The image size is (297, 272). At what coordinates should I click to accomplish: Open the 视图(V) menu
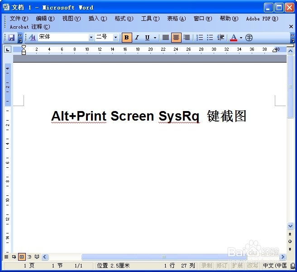[x=72, y=19]
